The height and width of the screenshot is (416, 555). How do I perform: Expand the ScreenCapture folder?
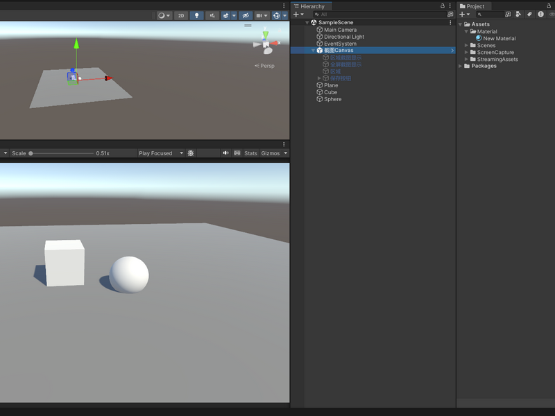pyautogui.click(x=466, y=53)
